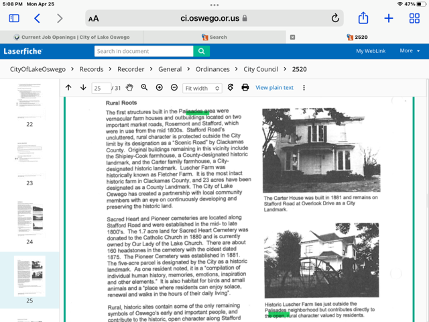Print the document using printer icon
Viewport: 429px width, 322px height.
coord(245,88)
